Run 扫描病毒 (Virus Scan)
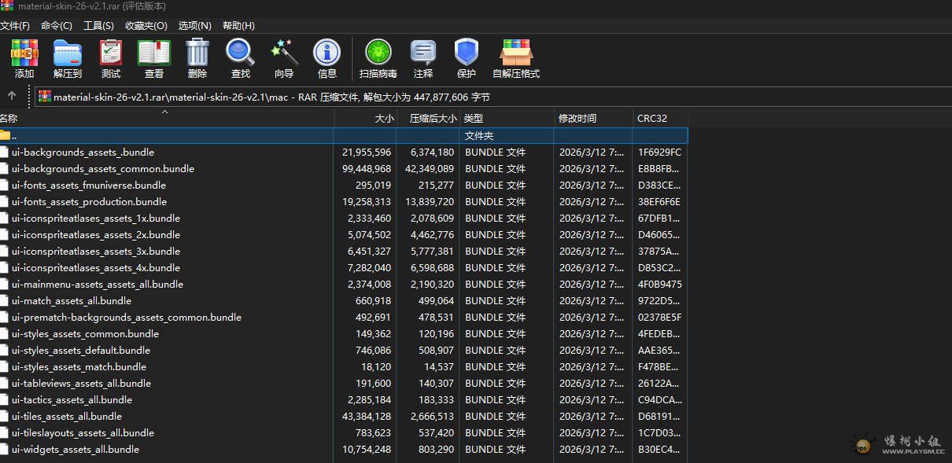Screen dimensions: 952x463 tap(378, 57)
